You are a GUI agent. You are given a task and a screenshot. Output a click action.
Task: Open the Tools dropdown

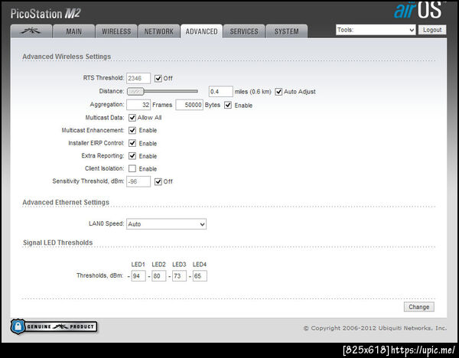[376, 30]
